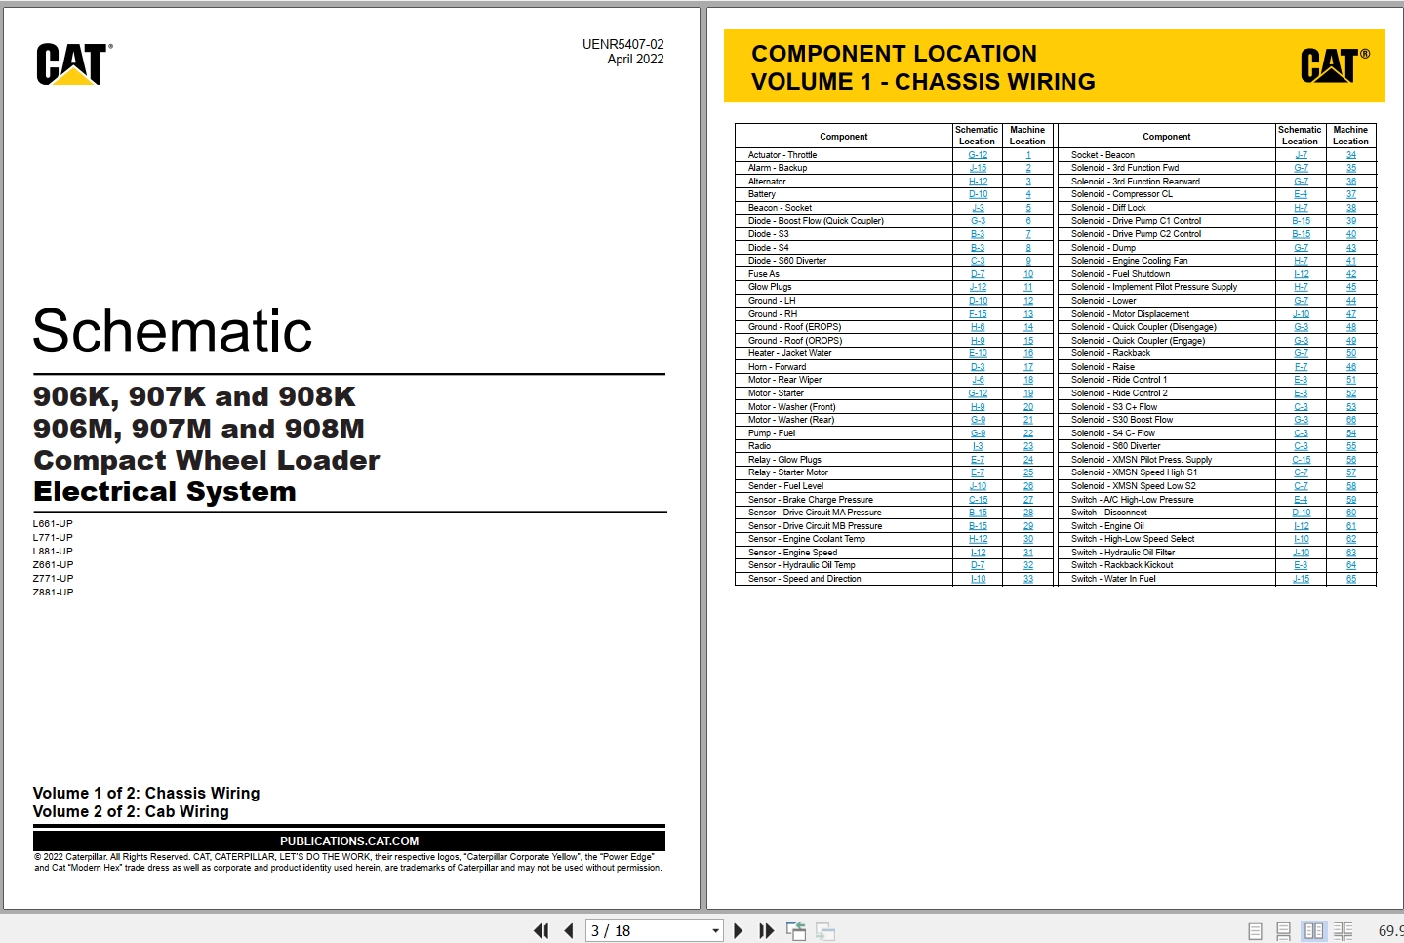The width and height of the screenshot is (1404, 943).
Task: Go to the first page
Action: click(541, 931)
